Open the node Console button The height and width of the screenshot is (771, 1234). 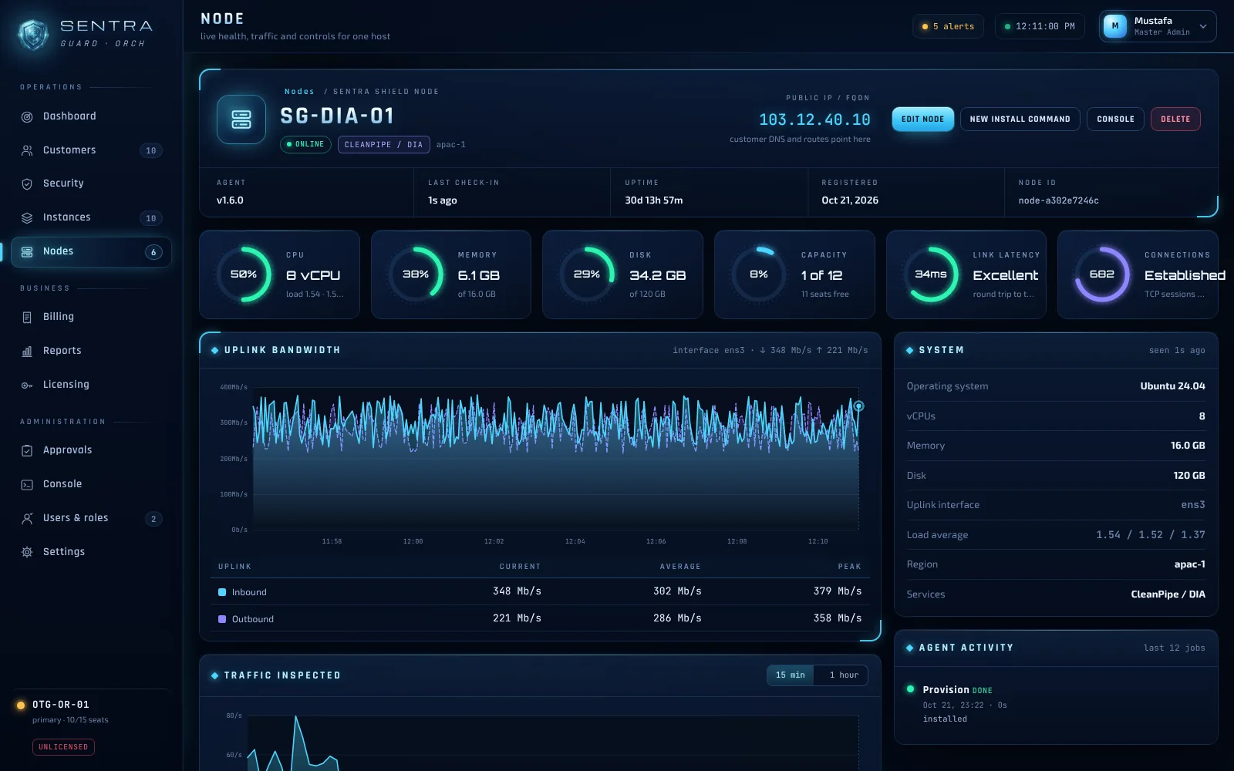point(1115,120)
